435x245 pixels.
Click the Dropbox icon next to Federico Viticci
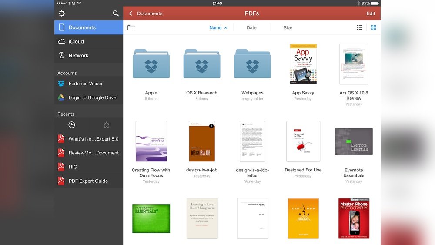click(x=61, y=84)
